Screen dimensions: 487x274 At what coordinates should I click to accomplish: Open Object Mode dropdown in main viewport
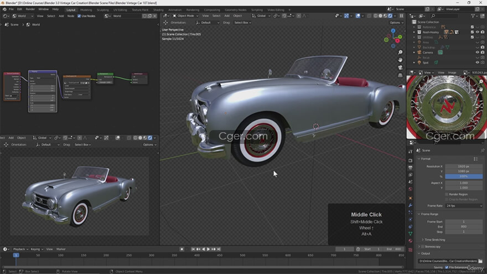click(185, 16)
